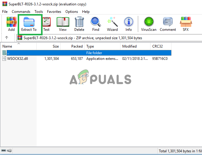Open the File menu
The image size is (202, 155).
pyautogui.click(x=5, y=12)
